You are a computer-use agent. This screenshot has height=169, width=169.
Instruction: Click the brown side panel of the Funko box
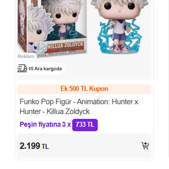coord(22,26)
